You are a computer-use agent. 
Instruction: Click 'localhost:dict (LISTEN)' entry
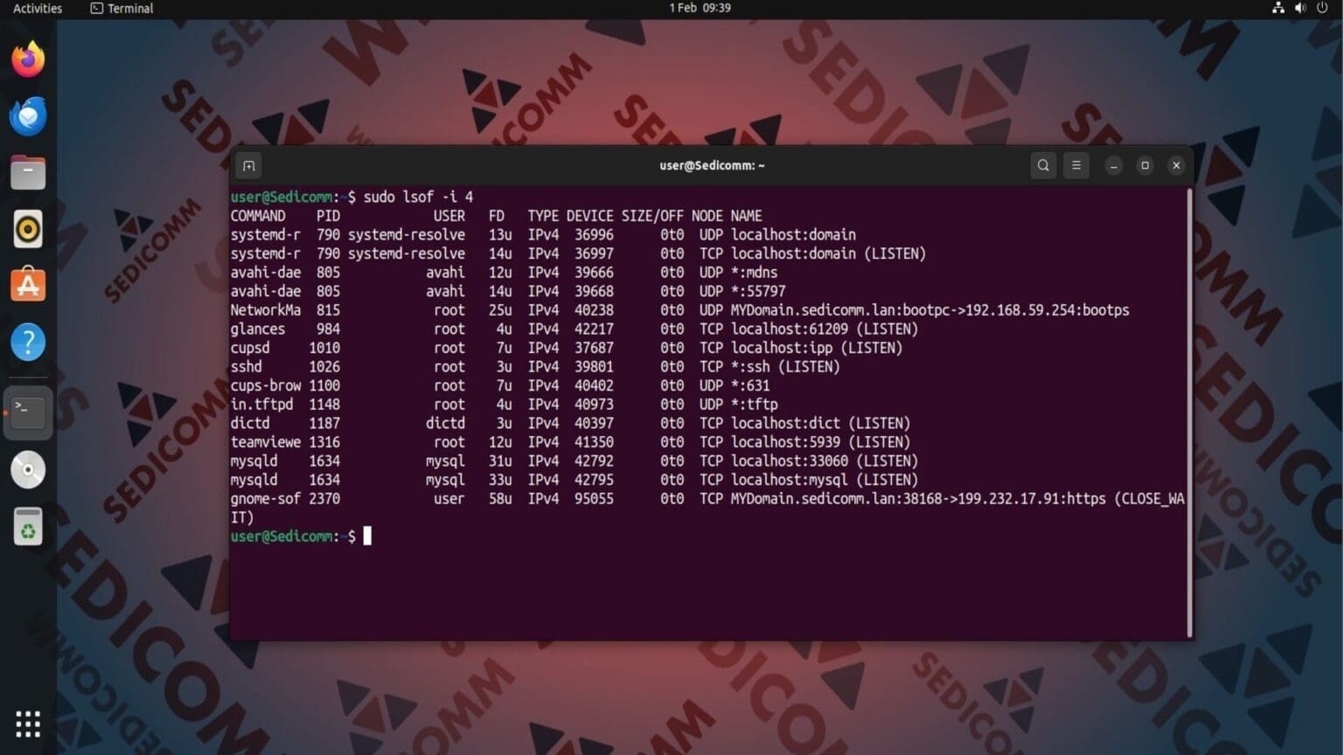[821, 423]
